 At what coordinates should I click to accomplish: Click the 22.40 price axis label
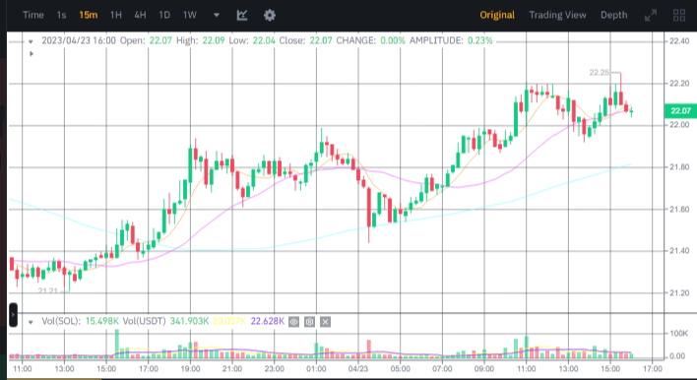coord(679,41)
